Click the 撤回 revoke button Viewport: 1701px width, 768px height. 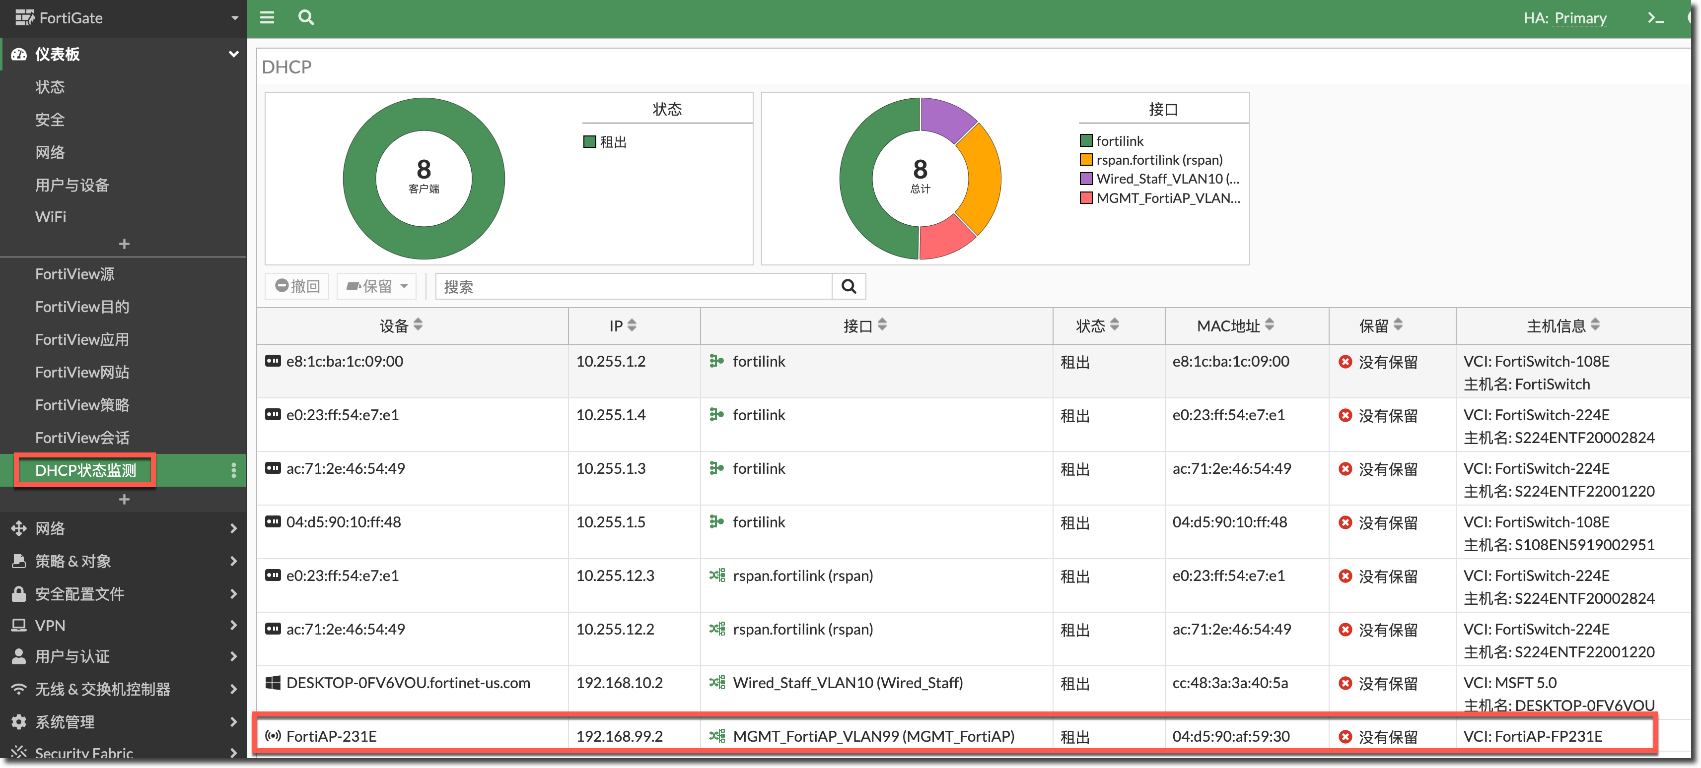298,286
